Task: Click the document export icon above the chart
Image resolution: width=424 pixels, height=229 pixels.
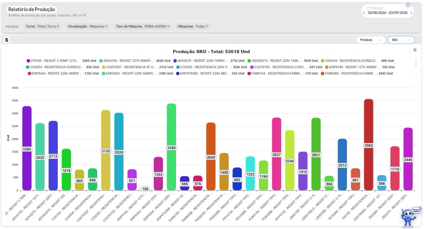Action: click(x=7, y=40)
